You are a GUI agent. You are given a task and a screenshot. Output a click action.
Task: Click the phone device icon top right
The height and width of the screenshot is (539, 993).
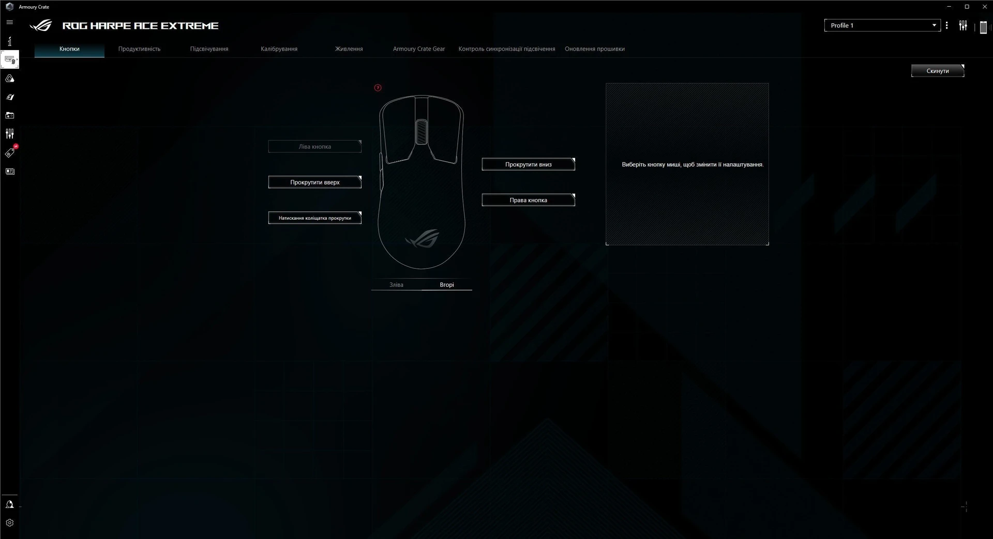(x=983, y=27)
